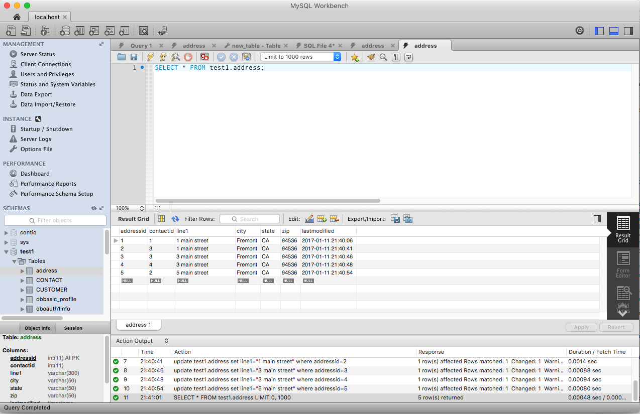Click the schema Filter objects field

coord(55,220)
